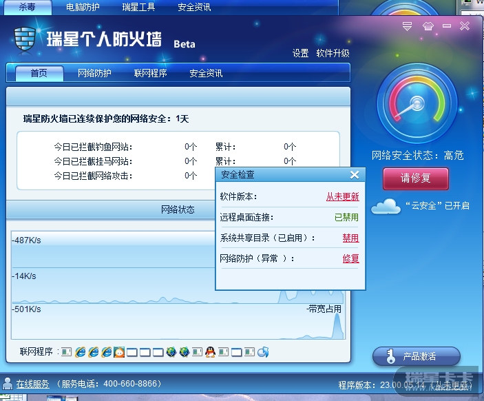Select the QQ penguin program icon
The width and height of the screenshot is (484, 401).
click(210, 352)
